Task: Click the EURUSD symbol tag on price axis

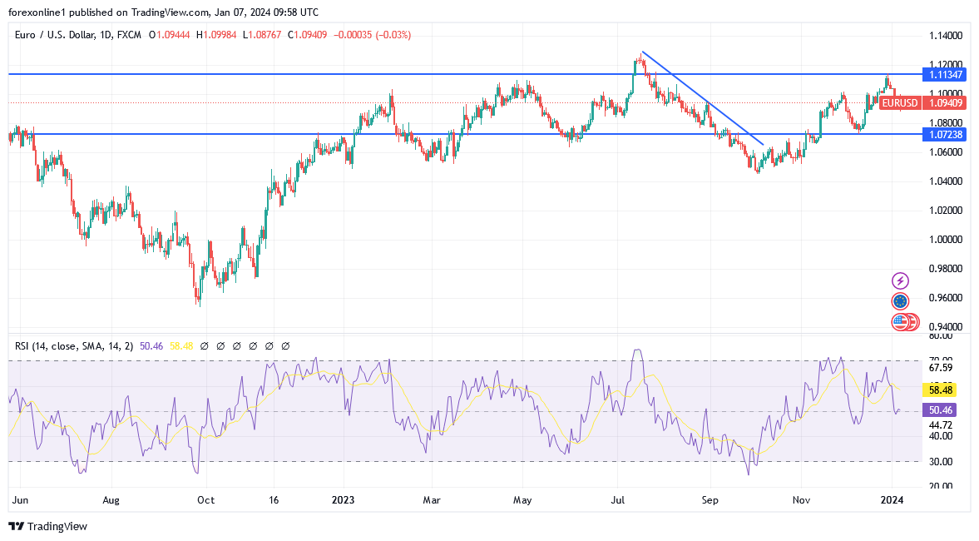Action: click(x=900, y=103)
